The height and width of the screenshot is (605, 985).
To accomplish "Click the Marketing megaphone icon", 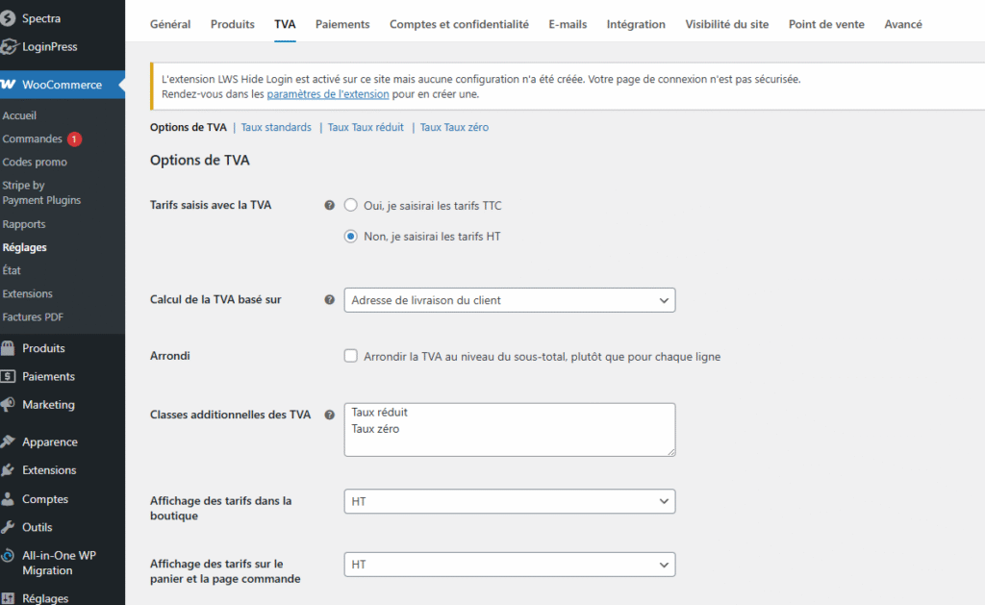I will (8, 404).
